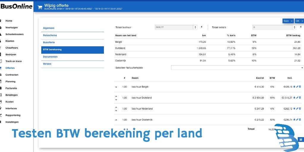Go to Home in the sidebar
This screenshot has width=304, height=152.
(9, 21)
